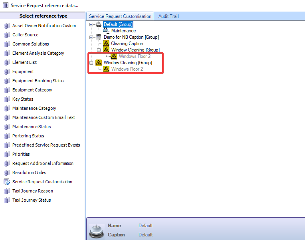
Task: Select the Cleaning Caption tree item
Action: 127,44
